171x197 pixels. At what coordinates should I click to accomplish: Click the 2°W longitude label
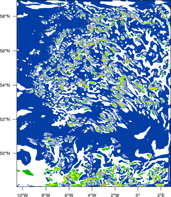point(115,195)
